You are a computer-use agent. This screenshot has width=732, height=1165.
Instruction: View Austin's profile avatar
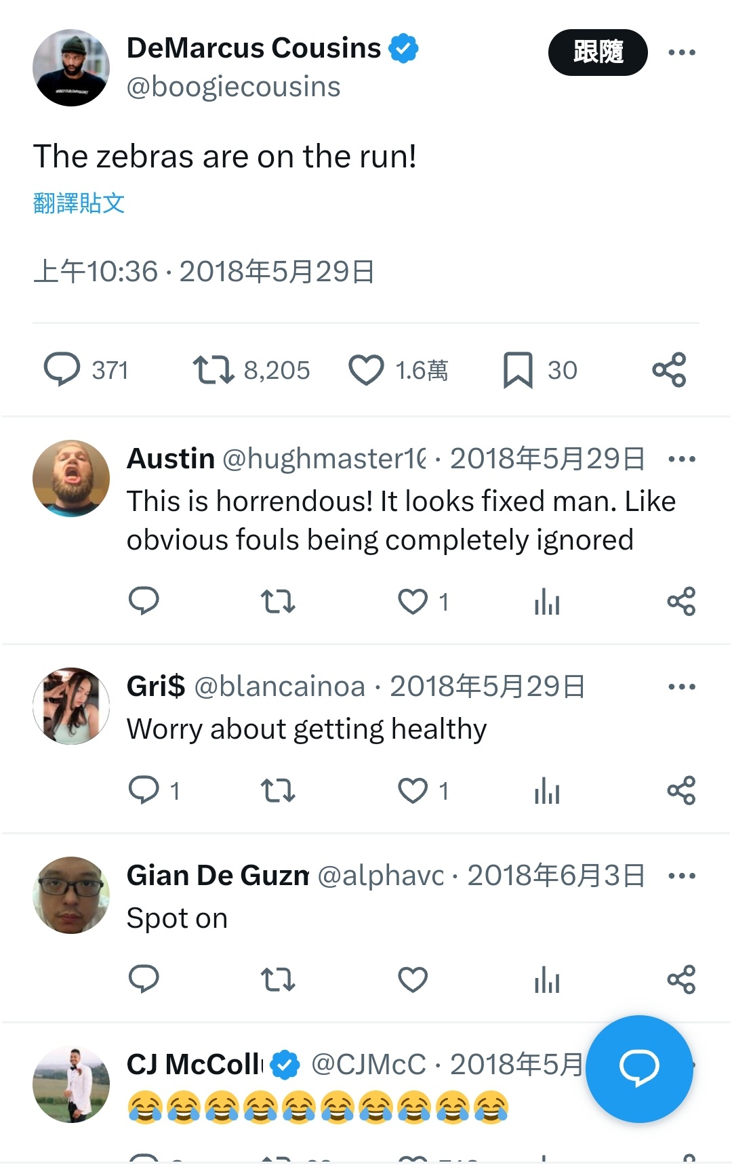71,478
